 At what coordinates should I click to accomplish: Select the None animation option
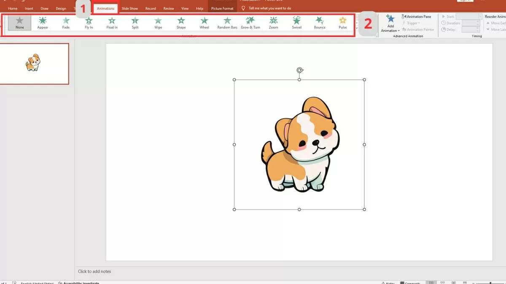tap(19, 22)
